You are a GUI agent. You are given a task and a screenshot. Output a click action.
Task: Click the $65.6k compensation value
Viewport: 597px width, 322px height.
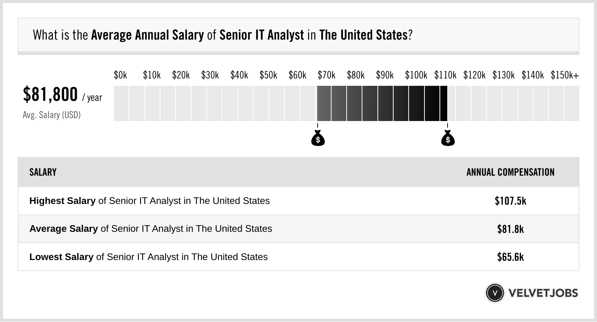(x=510, y=257)
